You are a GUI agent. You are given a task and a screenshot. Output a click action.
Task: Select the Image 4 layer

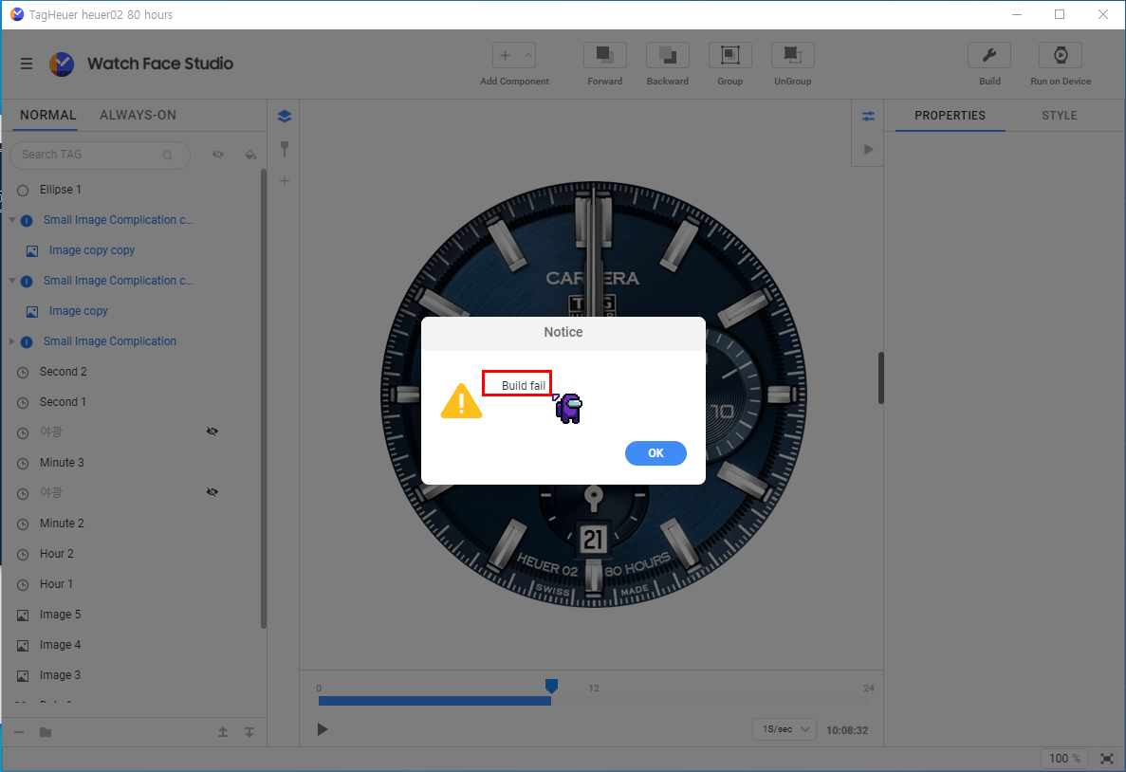134,645
